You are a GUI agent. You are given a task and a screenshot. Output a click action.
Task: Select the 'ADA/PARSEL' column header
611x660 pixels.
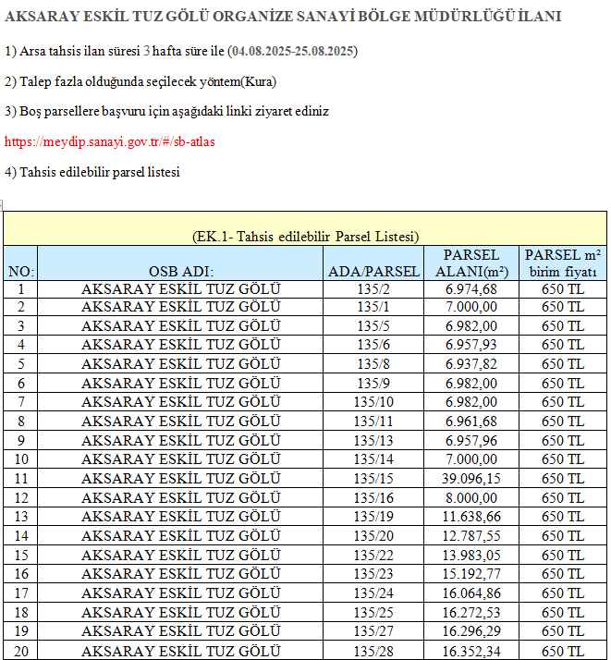pyautogui.click(x=373, y=272)
